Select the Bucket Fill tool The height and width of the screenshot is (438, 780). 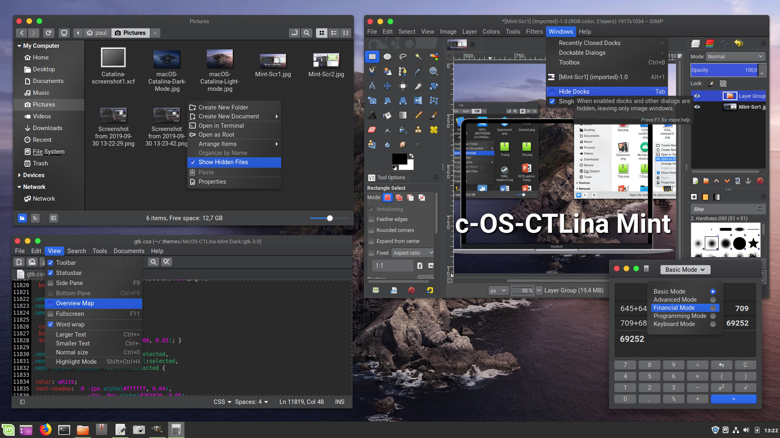click(387, 115)
